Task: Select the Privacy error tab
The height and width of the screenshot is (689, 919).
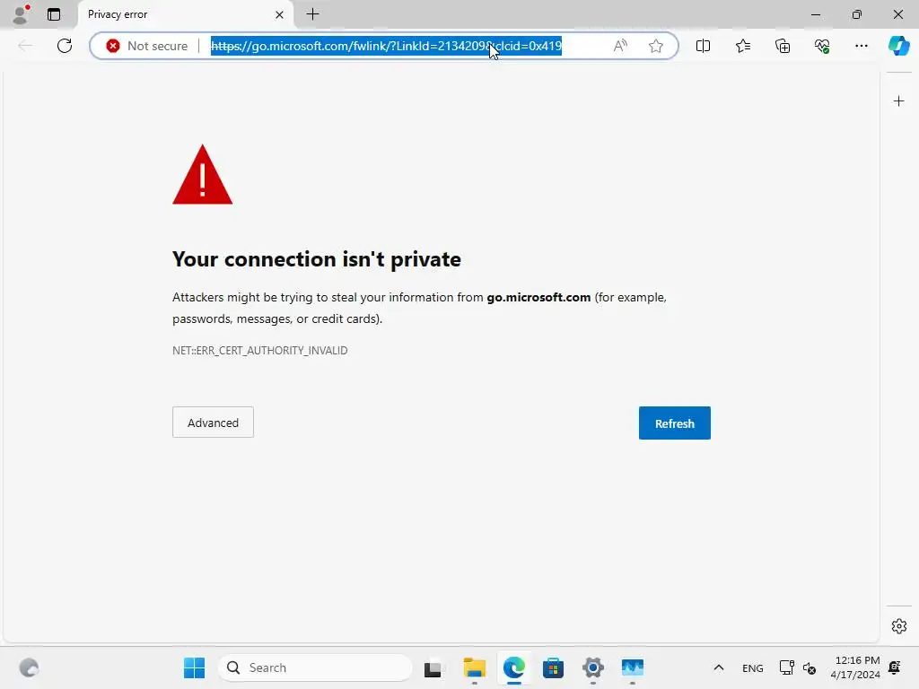Action: click(185, 14)
